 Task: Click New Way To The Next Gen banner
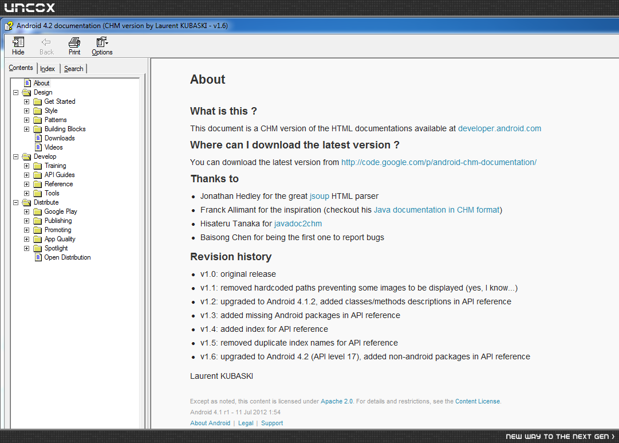pyautogui.click(x=560, y=436)
